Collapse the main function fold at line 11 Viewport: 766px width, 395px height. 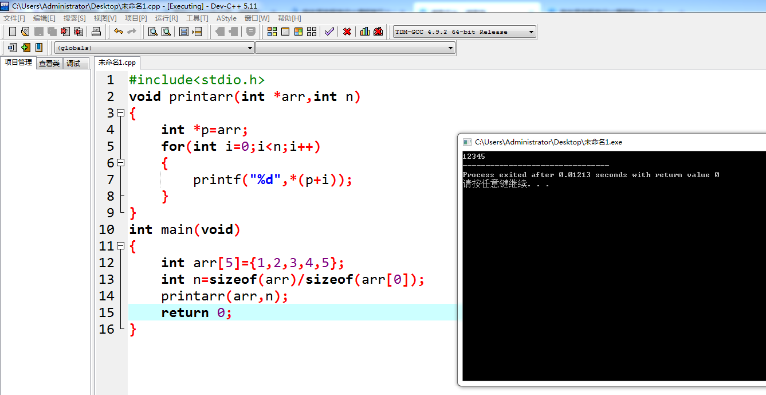coord(120,246)
